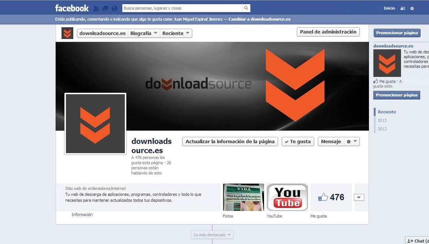Click the page description 'Tu web de descarga'
The width and height of the screenshot is (429, 244).
point(133,197)
